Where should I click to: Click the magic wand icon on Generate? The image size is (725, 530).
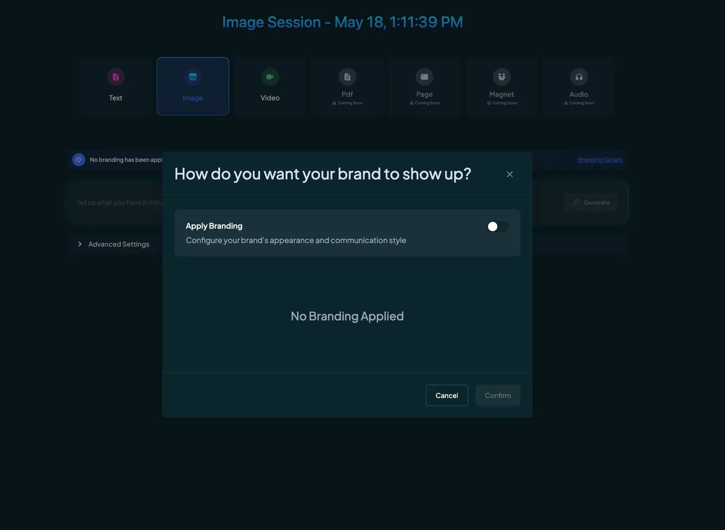pos(576,202)
